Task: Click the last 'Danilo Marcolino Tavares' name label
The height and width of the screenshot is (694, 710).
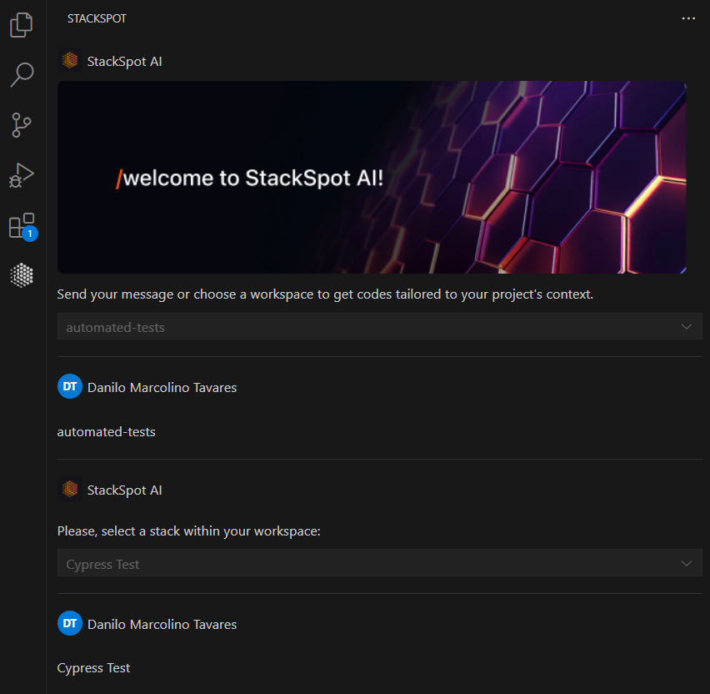Action: pyautogui.click(x=162, y=625)
